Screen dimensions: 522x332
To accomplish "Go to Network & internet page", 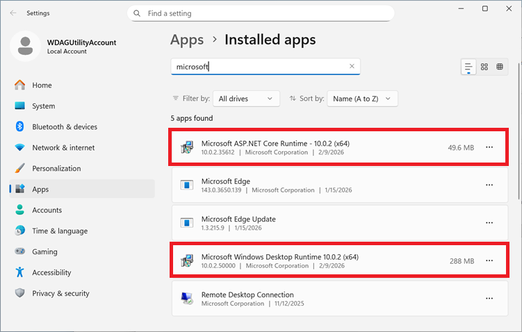I will pyautogui.click(x=63, y=148).
